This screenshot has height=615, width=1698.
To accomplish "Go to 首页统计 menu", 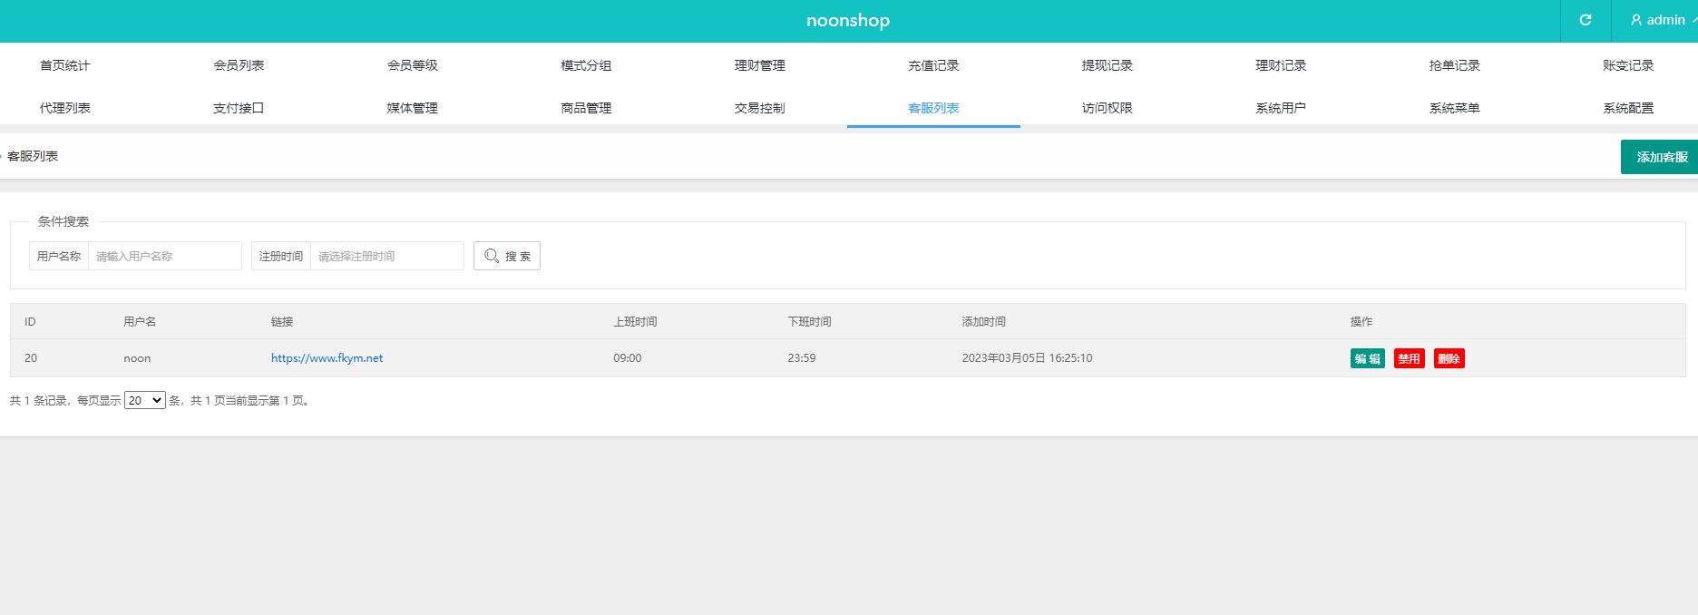I will click(64, 65).
